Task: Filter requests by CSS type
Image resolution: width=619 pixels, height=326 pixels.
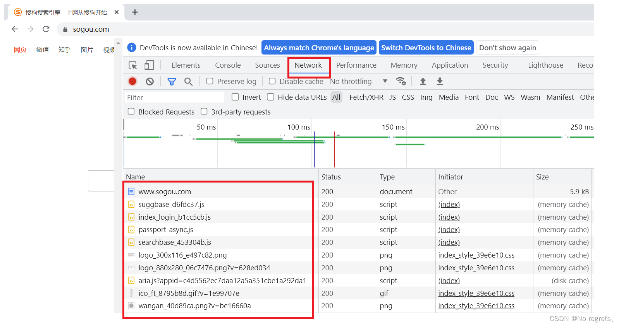Action: tap(408, 97)
